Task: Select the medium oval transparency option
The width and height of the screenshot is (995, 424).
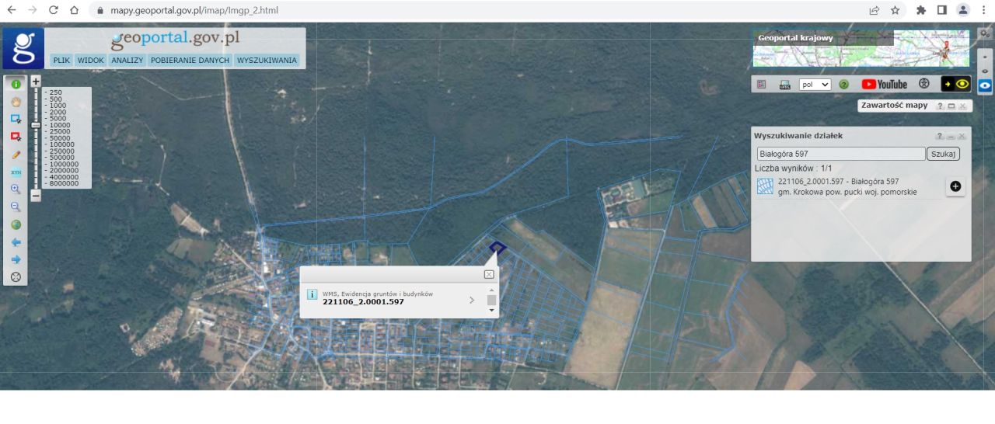Action: point(985,71)
